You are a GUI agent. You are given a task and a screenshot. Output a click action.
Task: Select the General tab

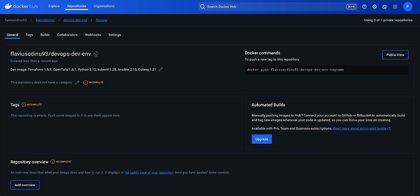[12, 35]
